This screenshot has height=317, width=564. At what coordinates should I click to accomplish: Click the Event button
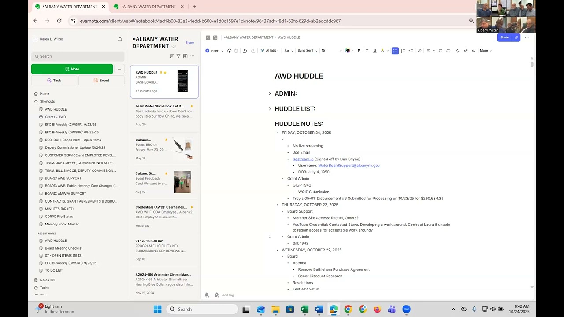(101, 81)
